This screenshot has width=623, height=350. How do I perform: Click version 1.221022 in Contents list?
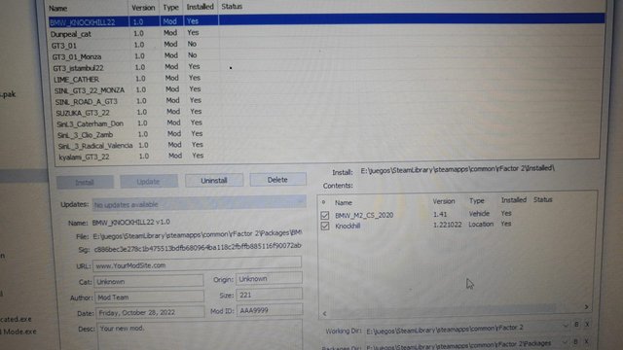tap(447, 225)
